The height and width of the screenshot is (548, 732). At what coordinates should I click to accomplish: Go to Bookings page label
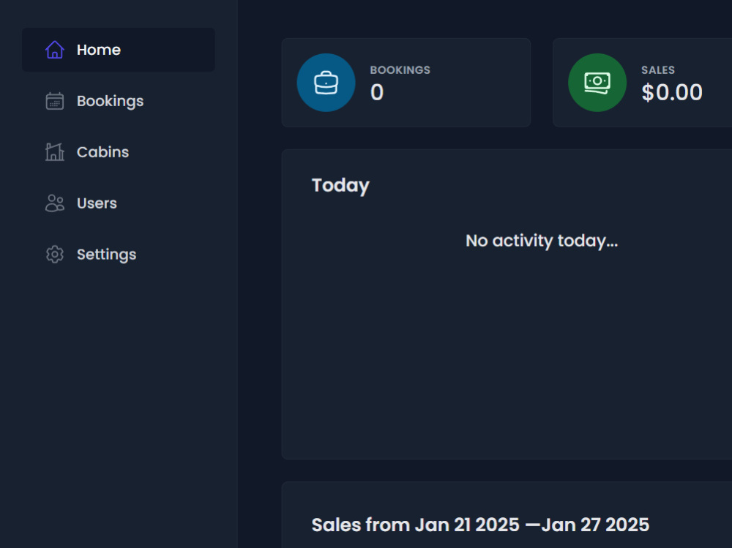click(111, 101)
